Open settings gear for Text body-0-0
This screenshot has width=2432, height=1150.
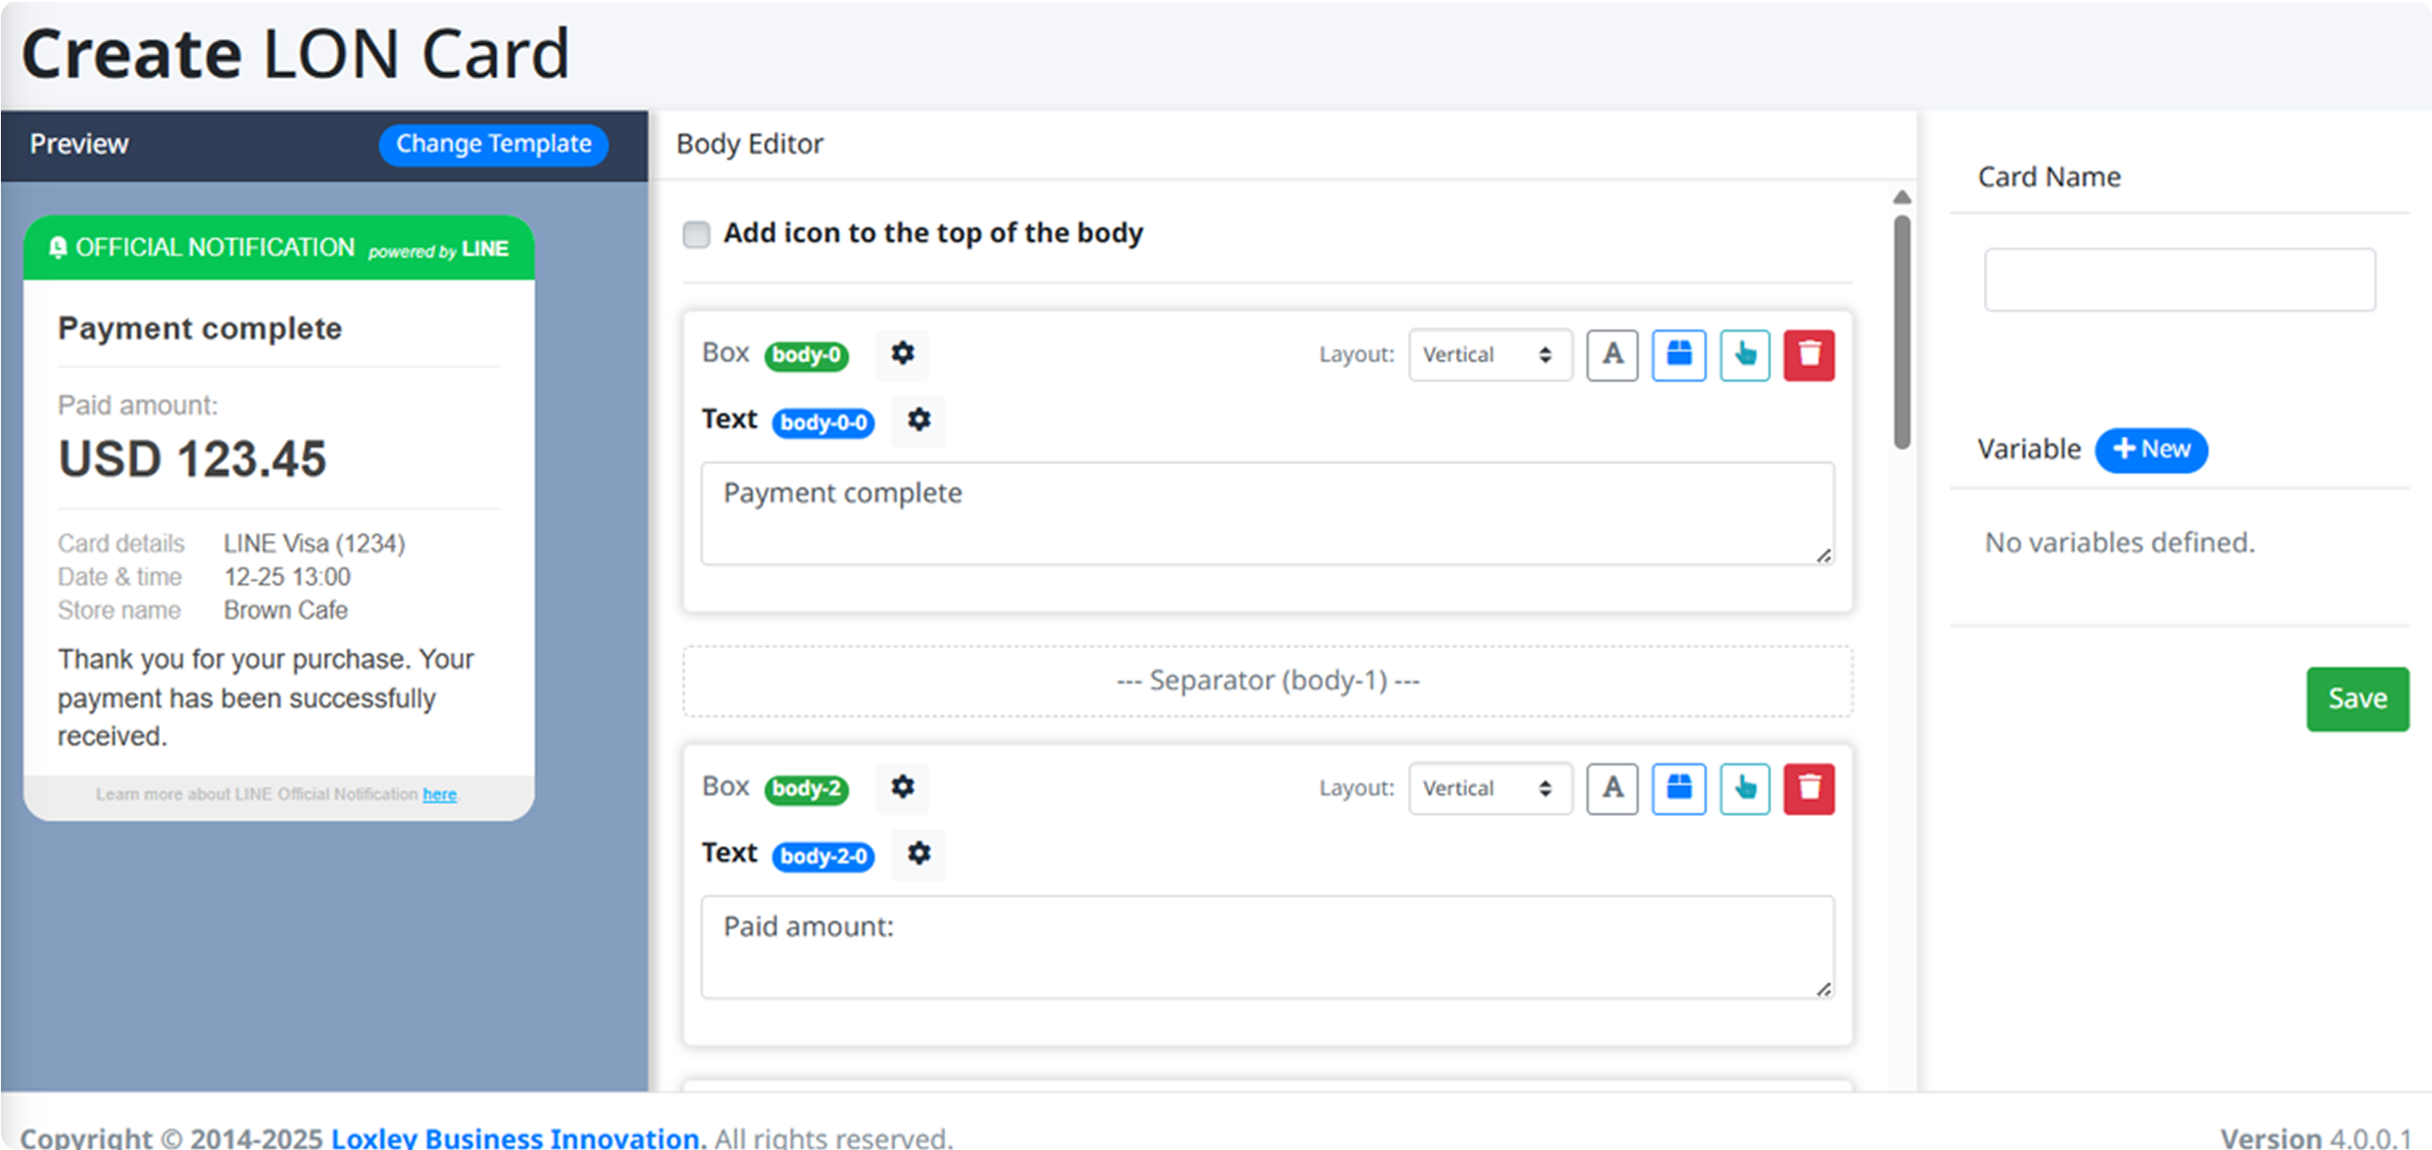[919, 420]
